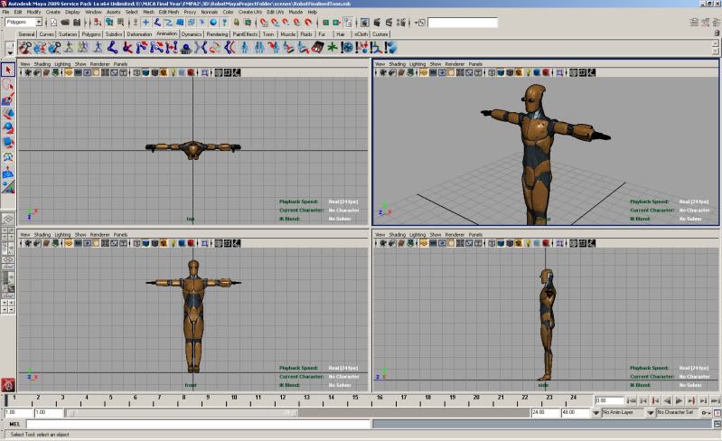The width and height of the screenshot is (722, 441).
Task: Open Lighting menu in perspective viewport
Action: [417, 64]
